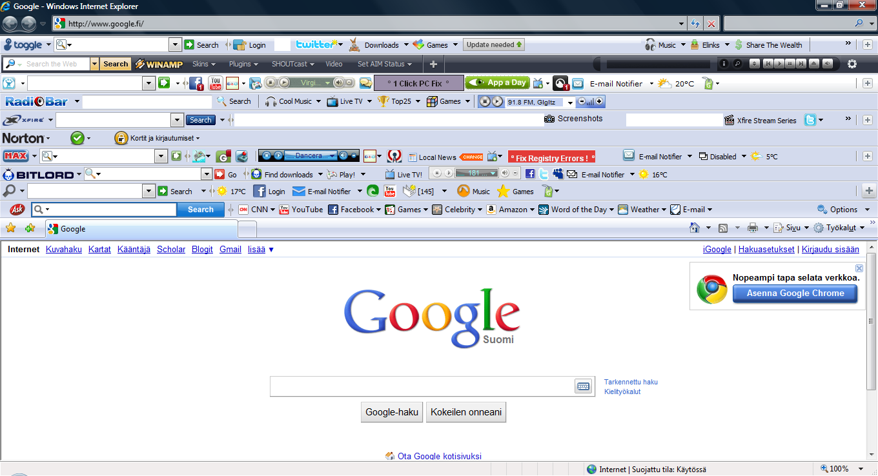Increase RadioBar radio volume with plus button
This screenshot has width=878, height=476.
coord(600,101)
